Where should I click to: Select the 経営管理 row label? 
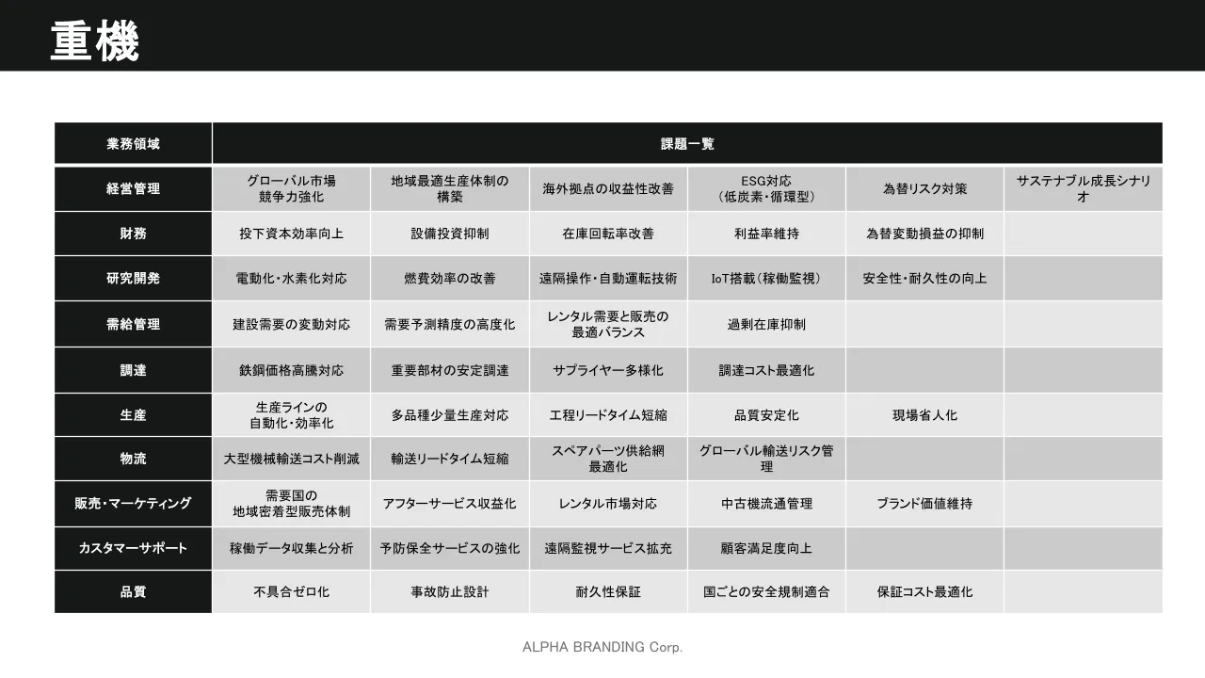point(133,188)
